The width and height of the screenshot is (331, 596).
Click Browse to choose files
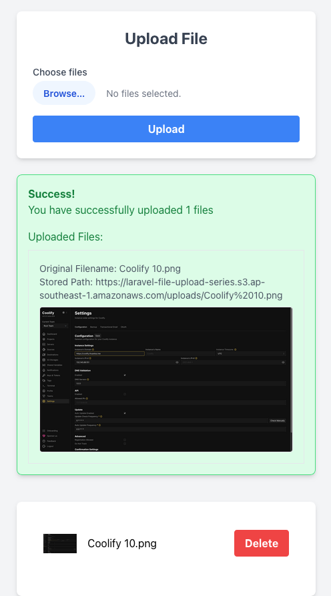coord(64,93)
